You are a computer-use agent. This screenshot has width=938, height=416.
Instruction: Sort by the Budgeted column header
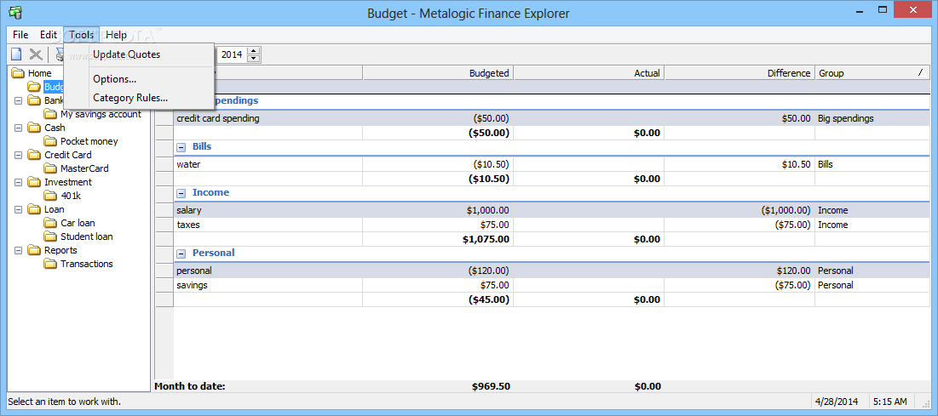click(438, 73)
